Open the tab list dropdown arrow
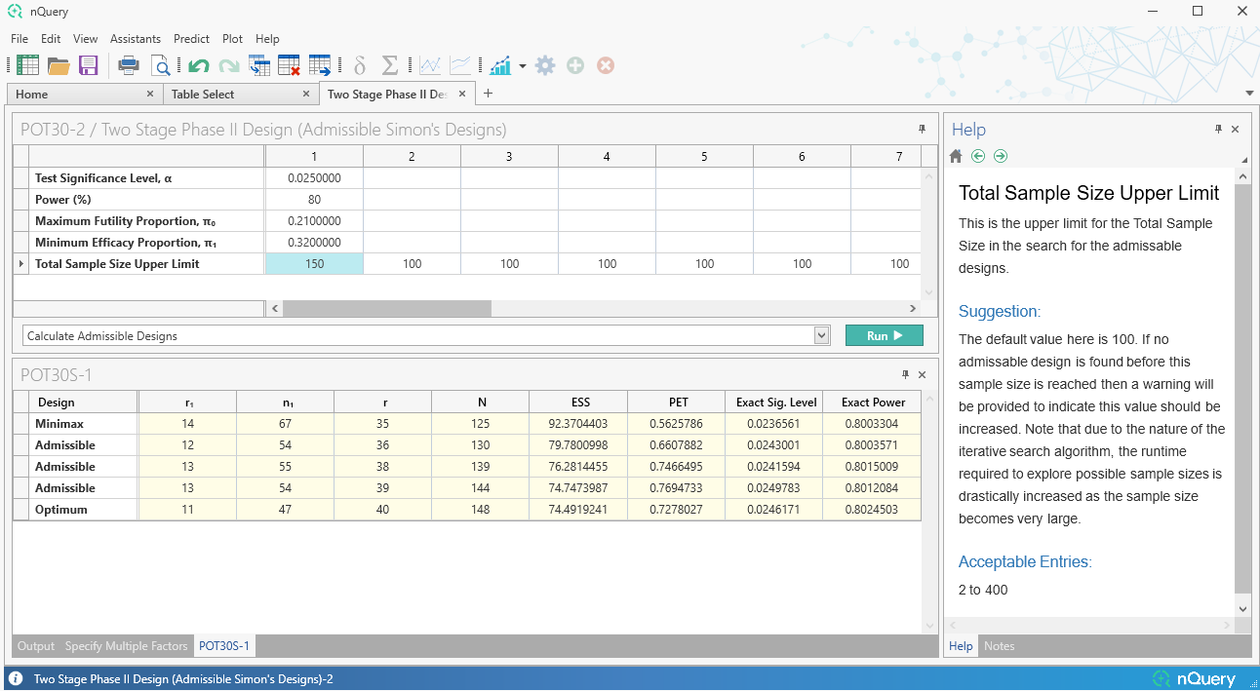The image size is (1260, 691). [1249, 94]
